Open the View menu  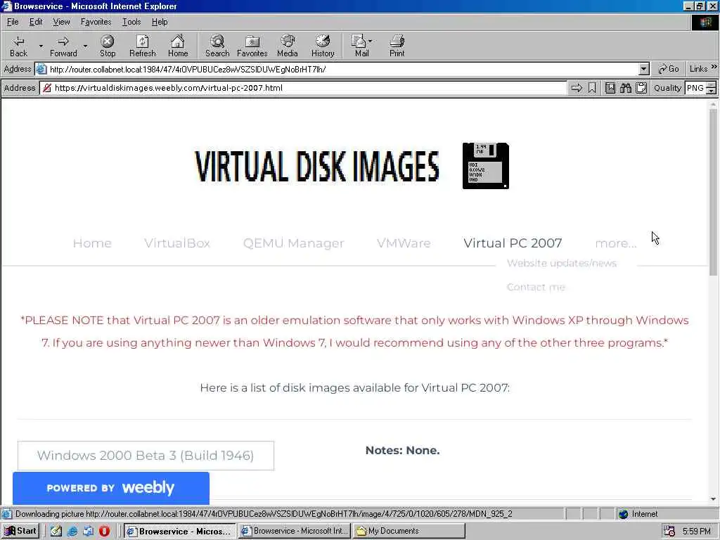coord(62,22)
